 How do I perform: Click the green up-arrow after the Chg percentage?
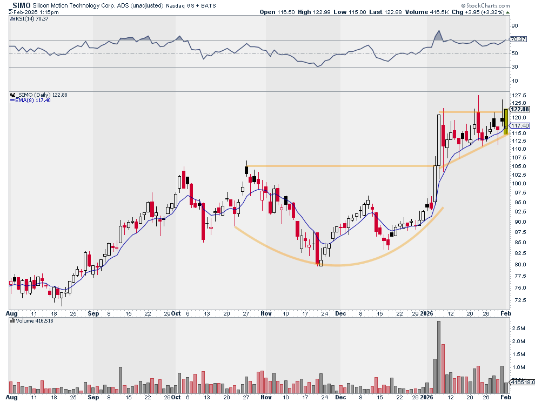pos(508,12)
